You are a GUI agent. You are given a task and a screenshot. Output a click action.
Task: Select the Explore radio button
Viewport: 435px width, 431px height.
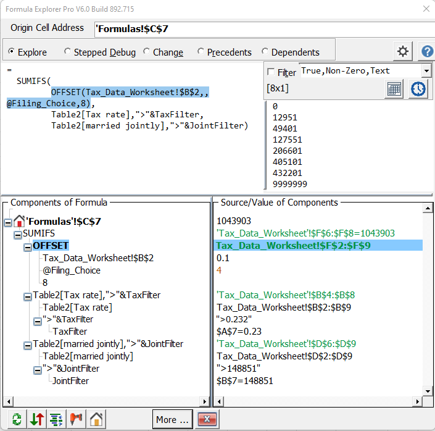[11, 51]
